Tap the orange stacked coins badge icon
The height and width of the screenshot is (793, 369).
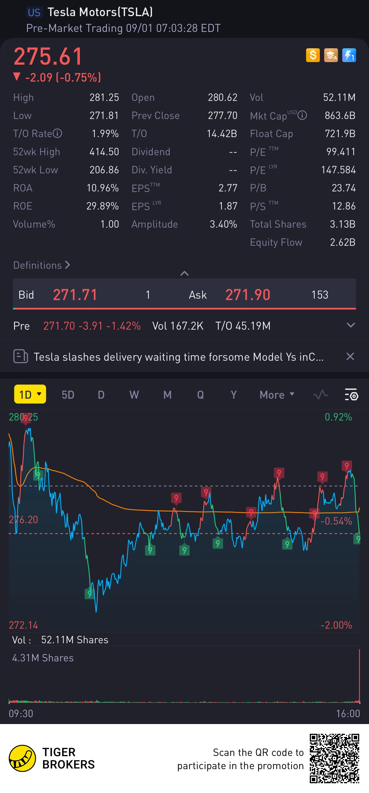point(331,55)
